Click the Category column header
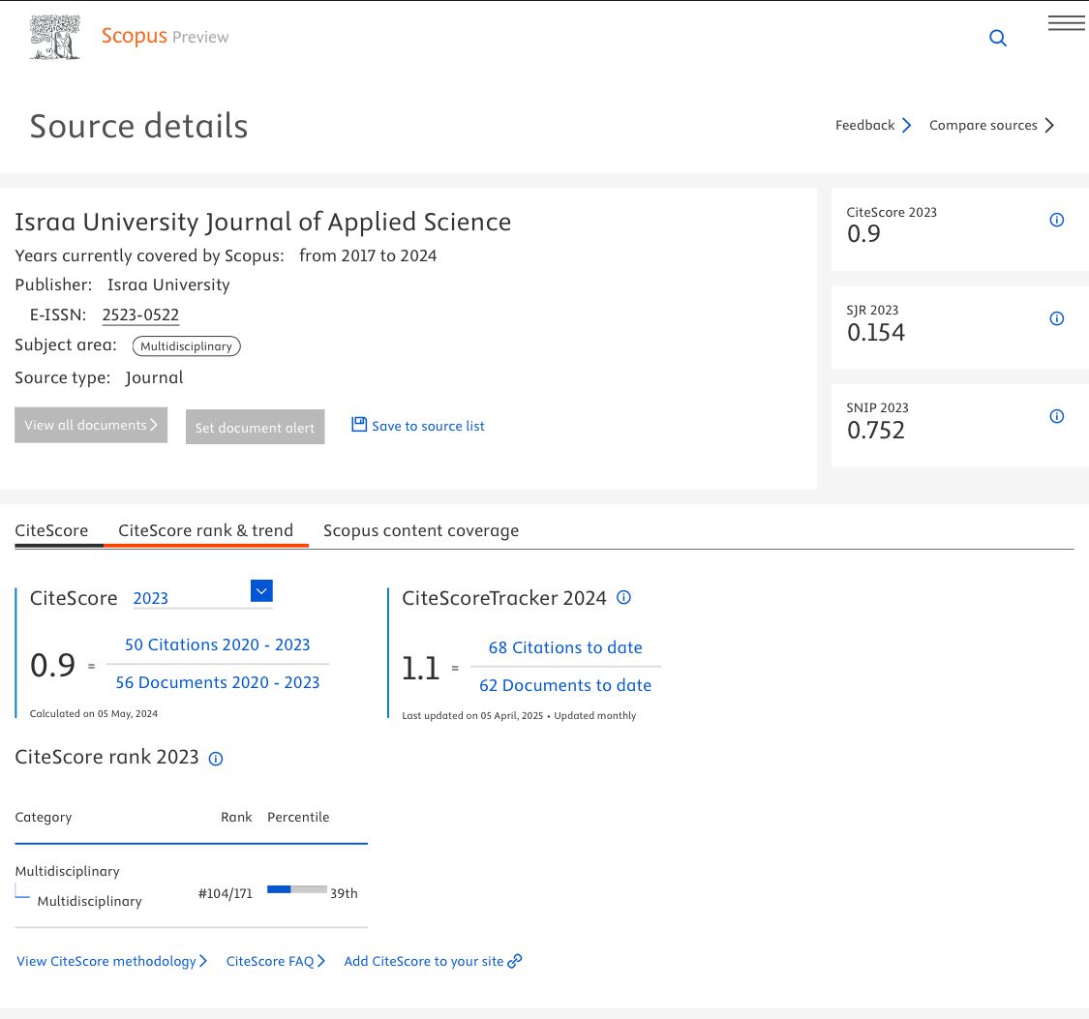The image size is (1089, 1019). pos(43,817)
